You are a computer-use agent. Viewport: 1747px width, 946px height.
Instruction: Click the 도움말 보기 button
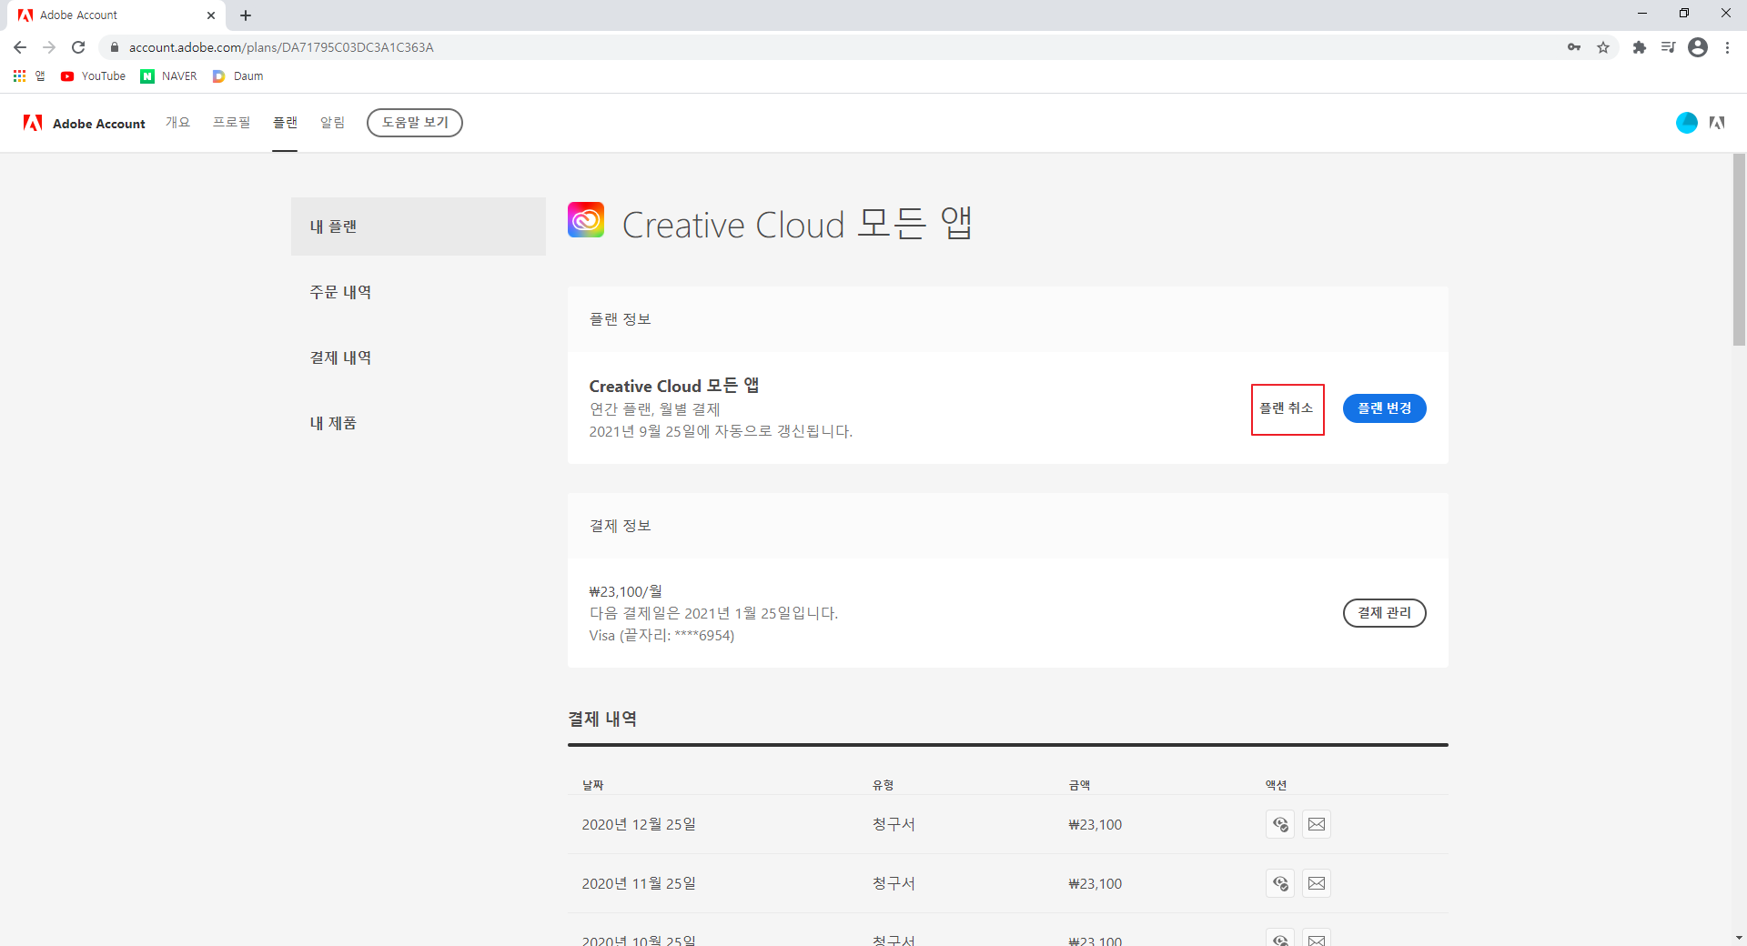pos(415,123)
